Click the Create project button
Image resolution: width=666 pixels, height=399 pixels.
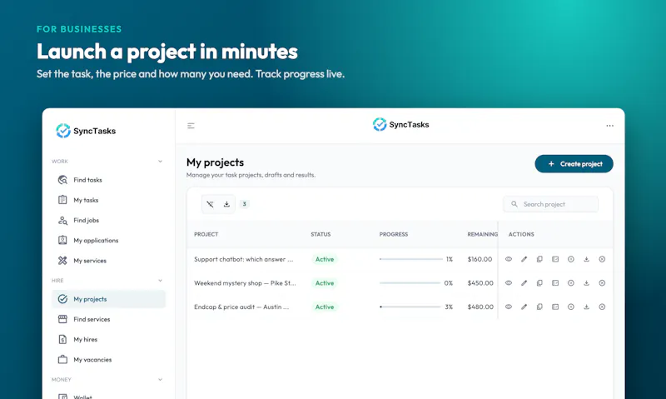[x=574, y=163]
